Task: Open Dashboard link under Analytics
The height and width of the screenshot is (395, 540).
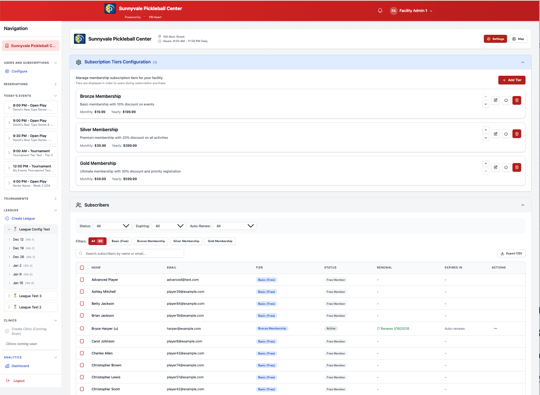Action: click(x=20, y=366)
